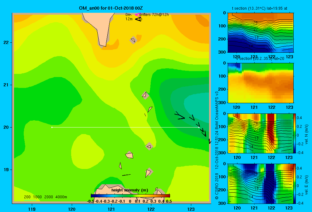Click the 300 depth label on temperature section
The image size is (312, 212).
coord(222,52)
